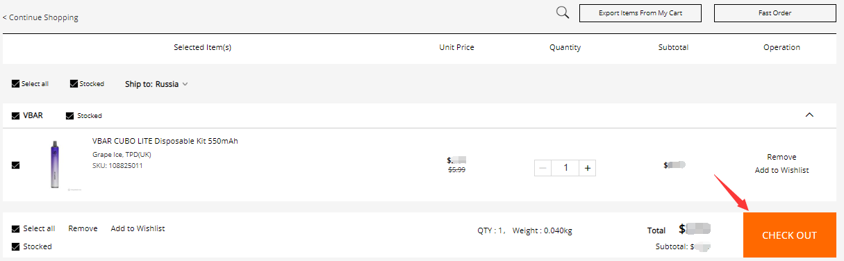
Task: Open search with the magnifier icon
Action: 563,12
